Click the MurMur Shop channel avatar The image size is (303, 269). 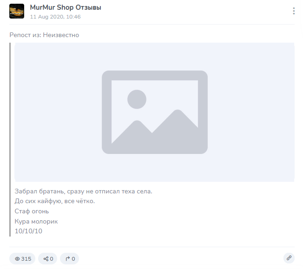click(x=17, y=11)
